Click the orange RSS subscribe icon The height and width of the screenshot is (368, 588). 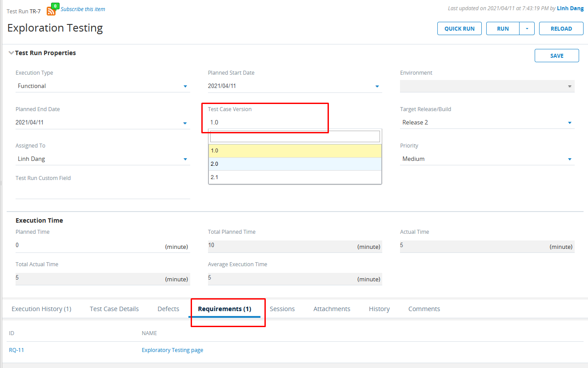[51, 11]
